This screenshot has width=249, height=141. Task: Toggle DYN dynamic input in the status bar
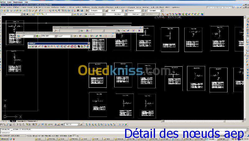tap(74, 136)
